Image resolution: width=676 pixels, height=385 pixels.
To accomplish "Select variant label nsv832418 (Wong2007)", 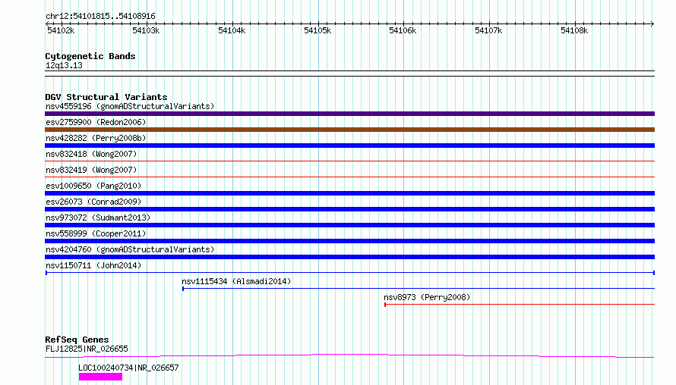I will click(91, 154).
